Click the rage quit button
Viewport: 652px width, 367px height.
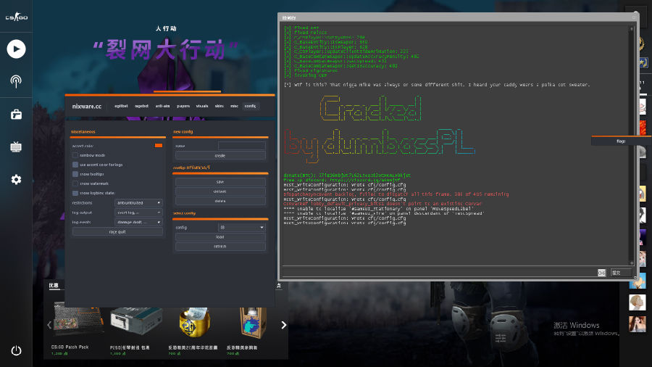pyautogui.click(x=117, y=232)
